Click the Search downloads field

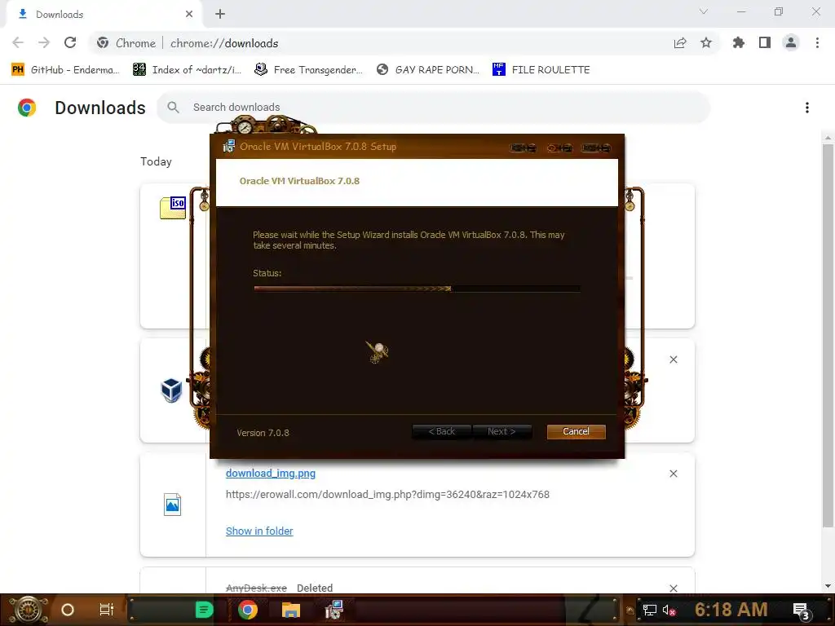point(433,107)
